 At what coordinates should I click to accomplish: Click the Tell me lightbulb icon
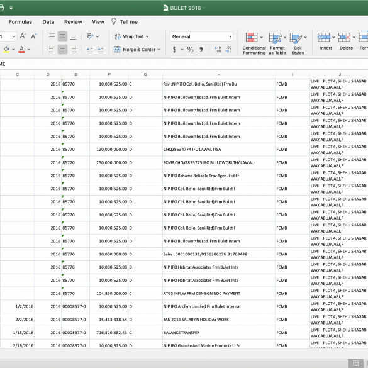tap(114, 21)
